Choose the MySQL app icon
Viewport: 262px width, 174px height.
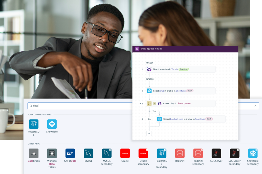click(88, 153)
